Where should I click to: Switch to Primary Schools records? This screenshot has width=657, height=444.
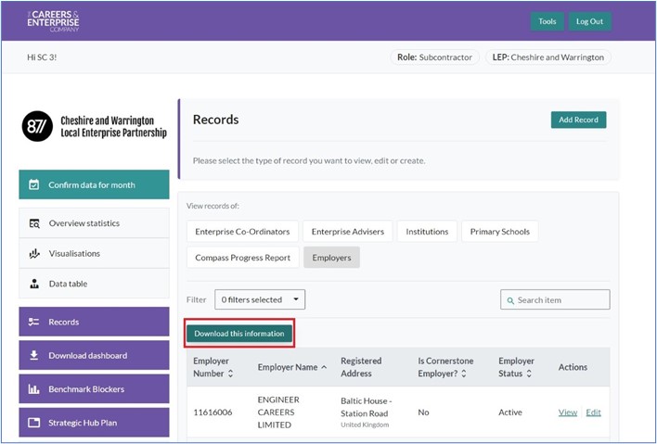(x=500, y=232)
